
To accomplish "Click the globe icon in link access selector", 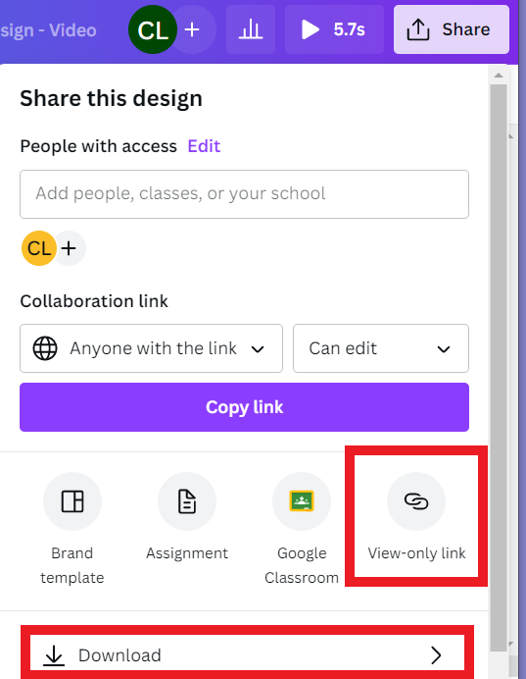I will 45,348.
